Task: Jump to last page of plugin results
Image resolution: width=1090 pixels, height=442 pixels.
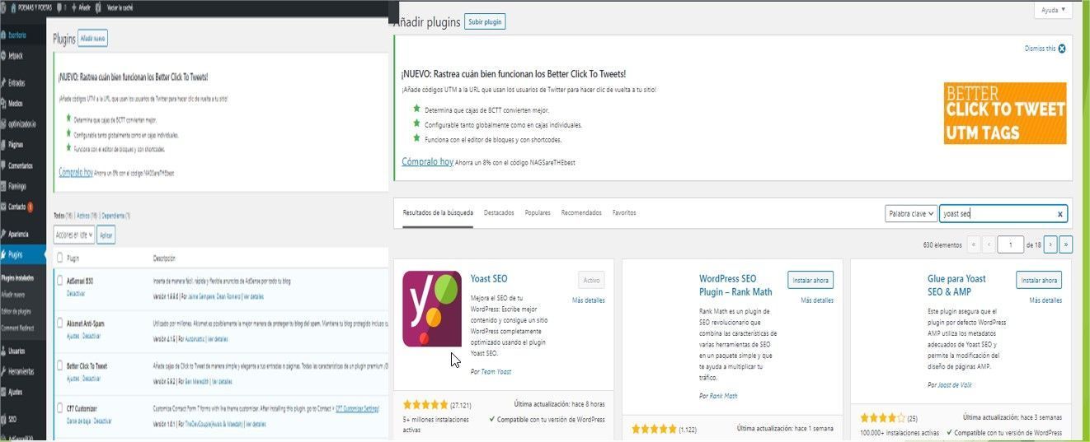Action: [1066, 244]
